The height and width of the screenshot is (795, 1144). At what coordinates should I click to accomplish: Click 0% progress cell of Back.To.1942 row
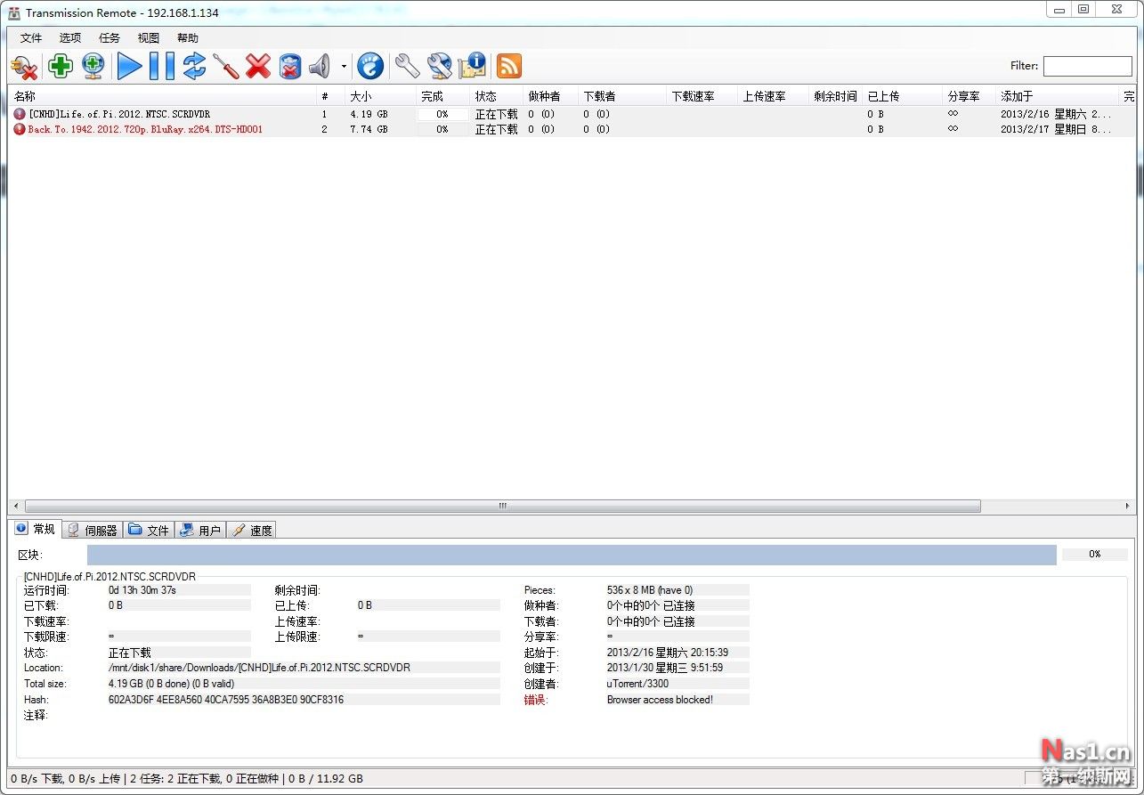point(442,129)
